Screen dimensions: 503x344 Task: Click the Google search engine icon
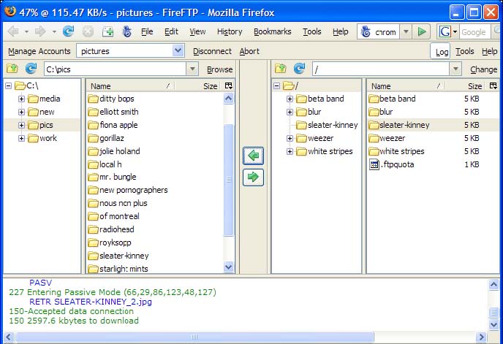tap(445, 31)
